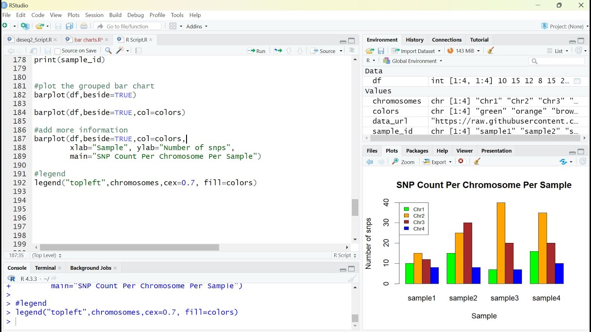Viewport: 591px width, 332px height.
Task: Click the Re-run previous code region icon
Action: click(x=278, y=51)
